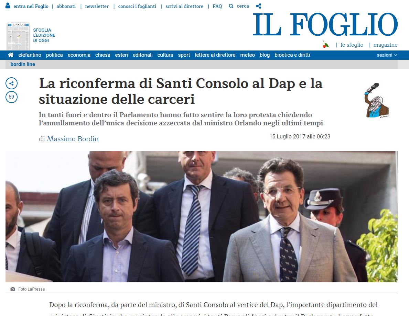Open the search magnifier icon

click(x=231, y=6)
